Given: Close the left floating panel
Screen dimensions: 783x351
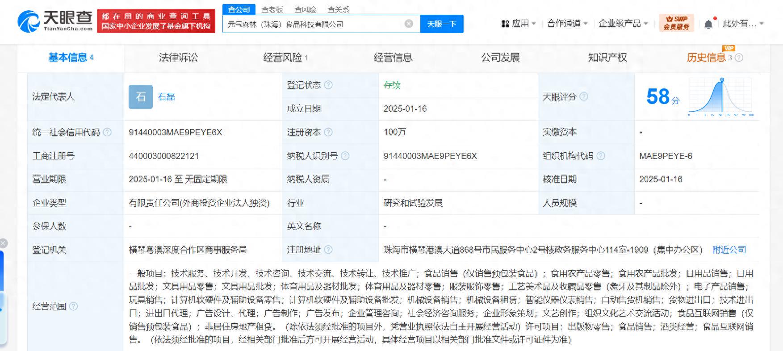Looking at the screenshot, I should [3, 243].
